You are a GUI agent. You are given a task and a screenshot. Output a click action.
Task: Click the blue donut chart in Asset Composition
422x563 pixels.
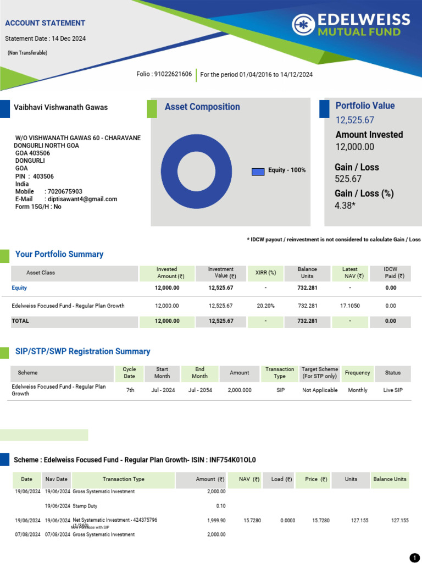click(x=196, y=172)
